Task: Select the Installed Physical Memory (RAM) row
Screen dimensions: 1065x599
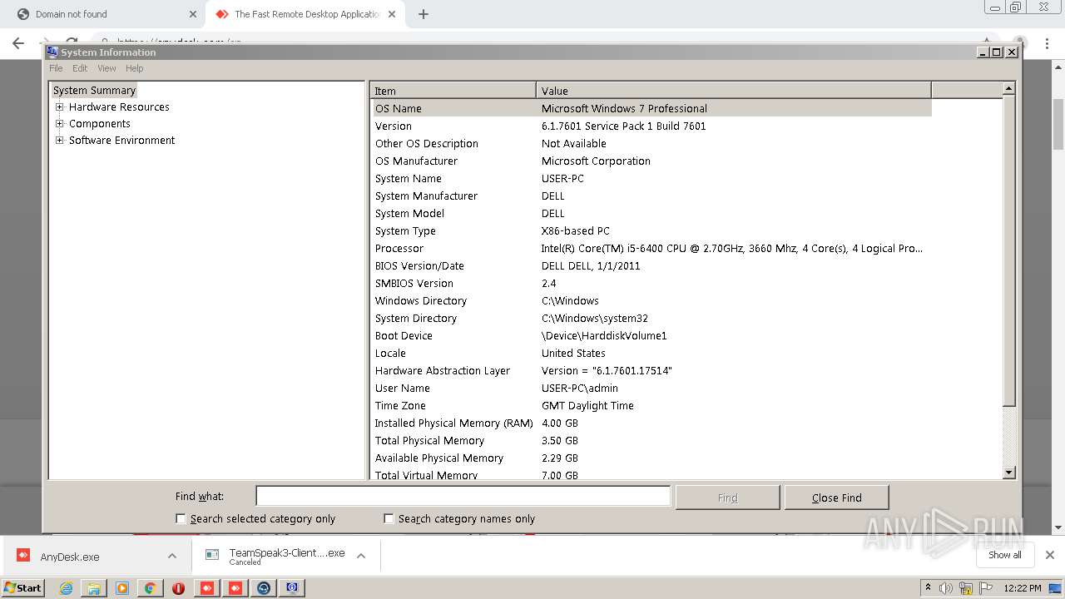Action: [651, 423]
